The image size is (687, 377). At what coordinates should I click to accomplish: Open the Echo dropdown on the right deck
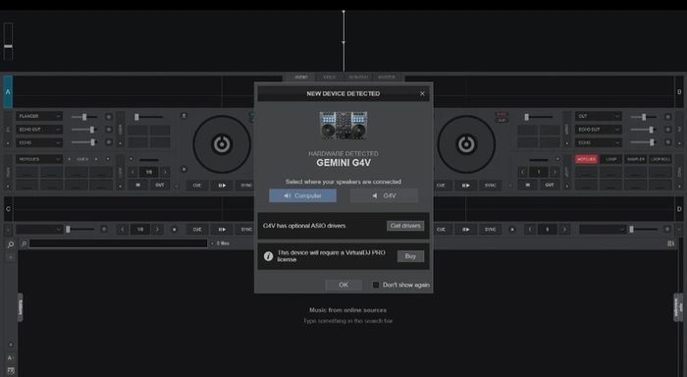click(598, 142)
